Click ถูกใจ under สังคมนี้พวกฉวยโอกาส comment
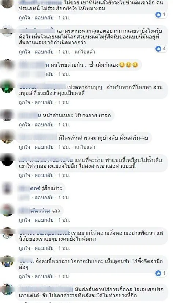Image resolution: width=173 pixels, height=303 pixels. (x=24, y=277)
